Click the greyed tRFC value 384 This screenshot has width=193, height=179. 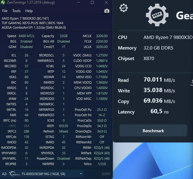tap(26, 126)
